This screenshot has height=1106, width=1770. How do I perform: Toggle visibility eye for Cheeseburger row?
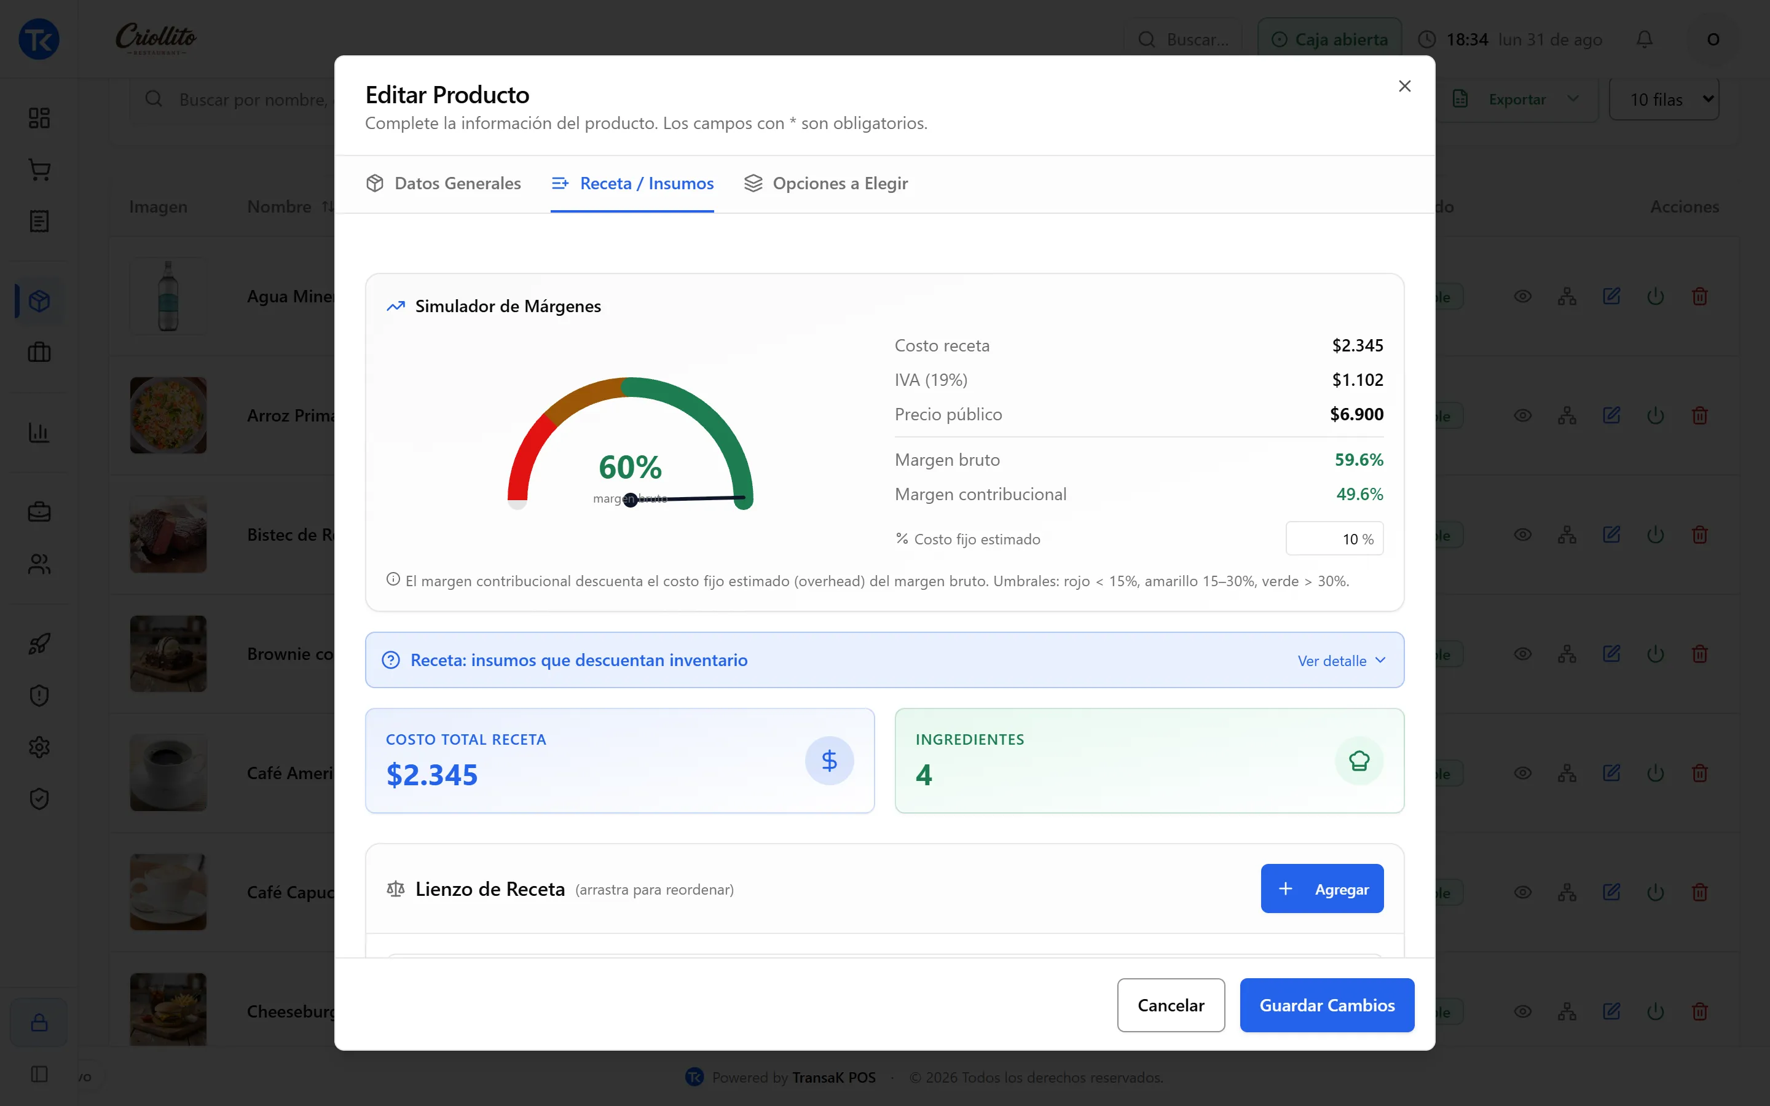click(1523, 1011)
